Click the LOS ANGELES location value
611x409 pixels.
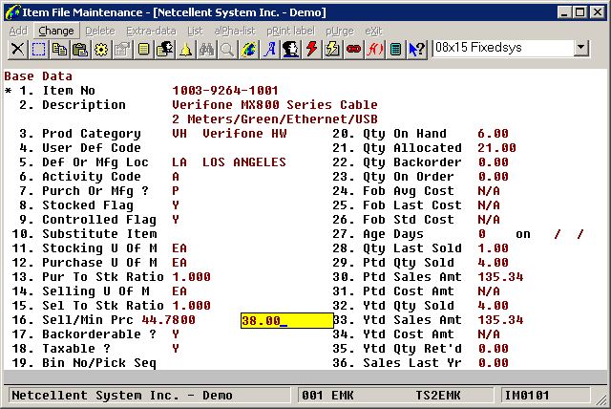click(244, 162)
